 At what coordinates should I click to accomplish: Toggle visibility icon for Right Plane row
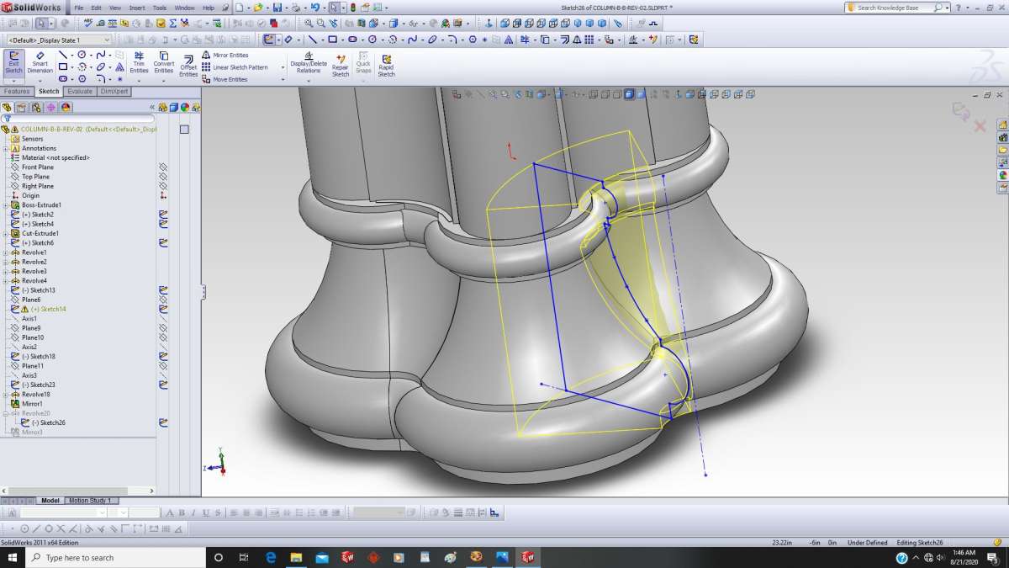point(163,186)
